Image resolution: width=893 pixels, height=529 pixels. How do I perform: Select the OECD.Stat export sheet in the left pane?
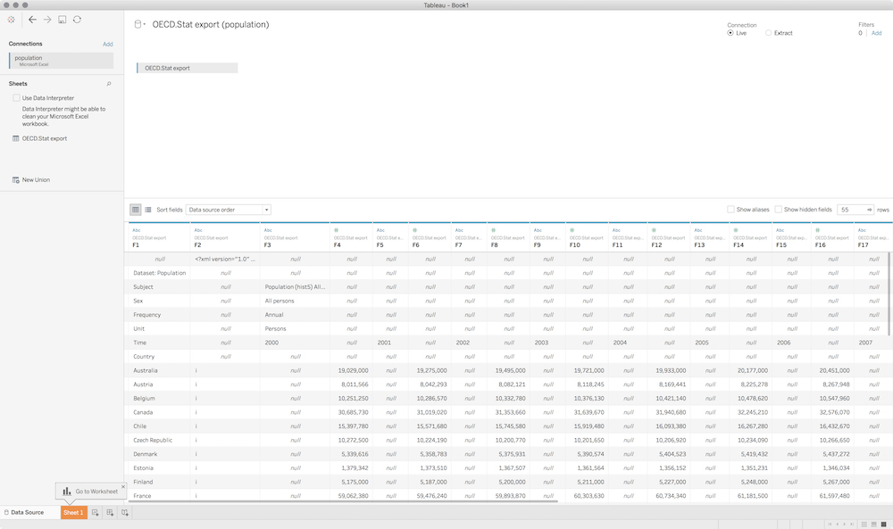click(x=39, y=138)
